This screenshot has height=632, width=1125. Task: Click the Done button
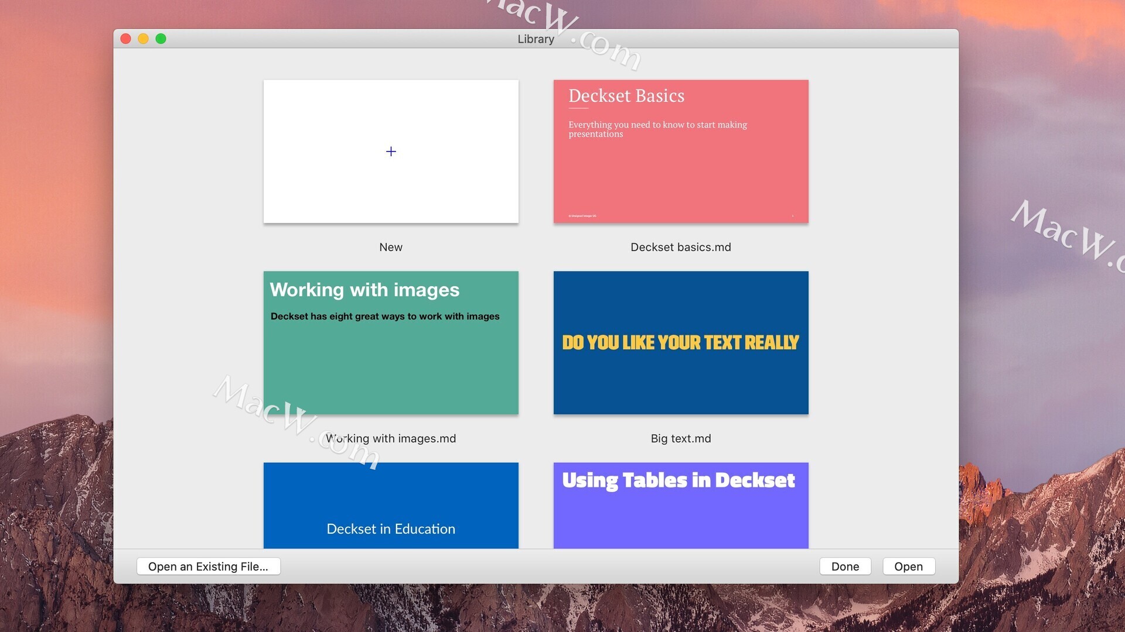[845, 566]
